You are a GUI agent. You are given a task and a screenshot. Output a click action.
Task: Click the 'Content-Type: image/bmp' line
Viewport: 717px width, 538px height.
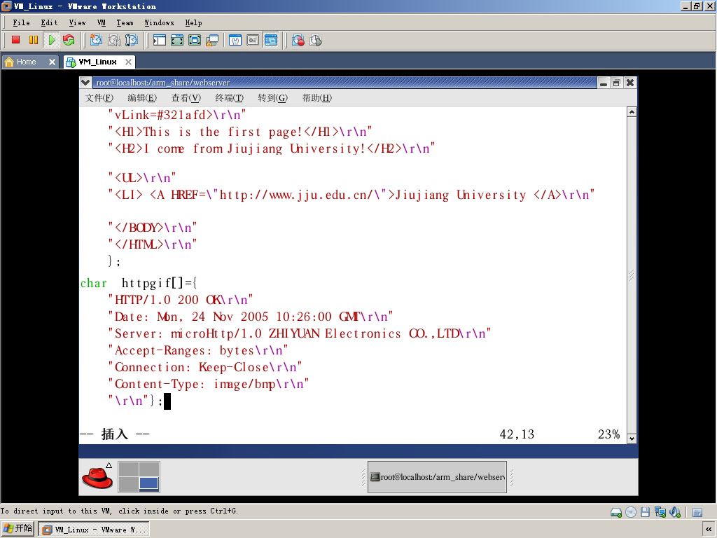pos(209,384)
